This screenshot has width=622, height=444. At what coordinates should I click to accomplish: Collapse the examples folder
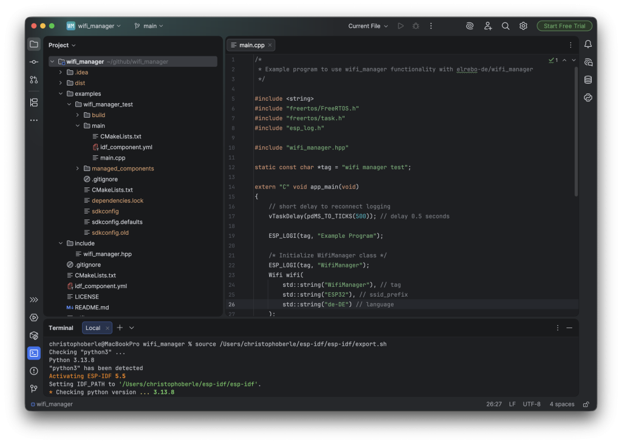coord(61,94)
